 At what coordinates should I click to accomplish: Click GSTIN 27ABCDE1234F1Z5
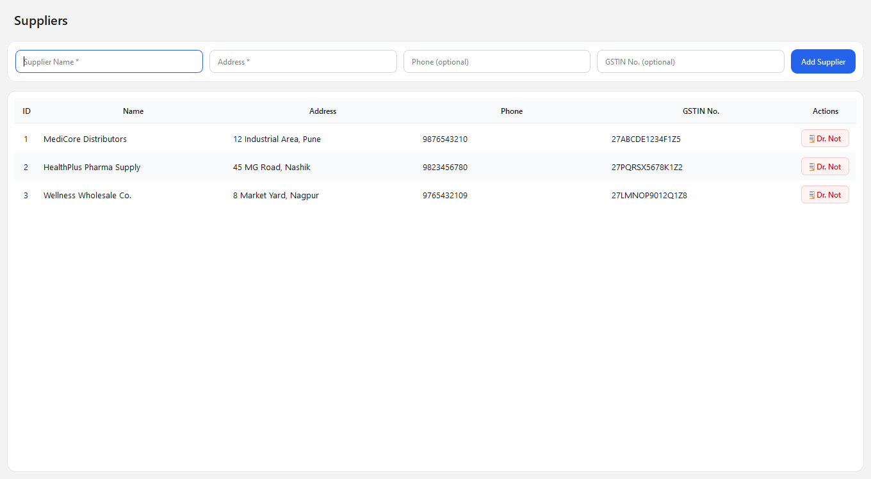(646, 139)
